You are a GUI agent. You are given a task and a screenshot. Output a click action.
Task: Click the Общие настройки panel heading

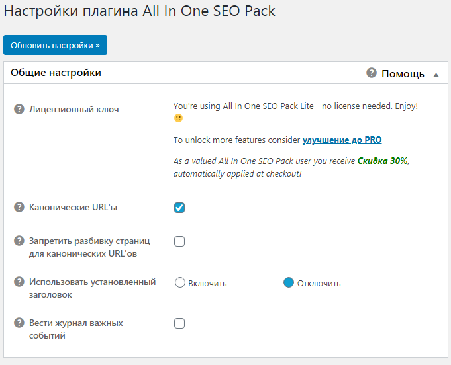[x=56, y=73]
